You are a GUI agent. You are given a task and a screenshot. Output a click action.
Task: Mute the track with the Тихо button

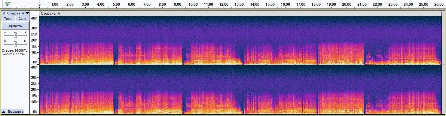8,19
